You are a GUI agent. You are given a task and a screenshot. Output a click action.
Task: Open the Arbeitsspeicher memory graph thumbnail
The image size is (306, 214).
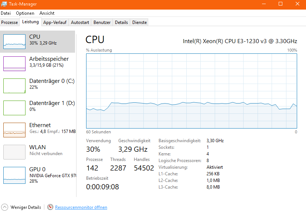pyautogui.click(x=14, y=63)
